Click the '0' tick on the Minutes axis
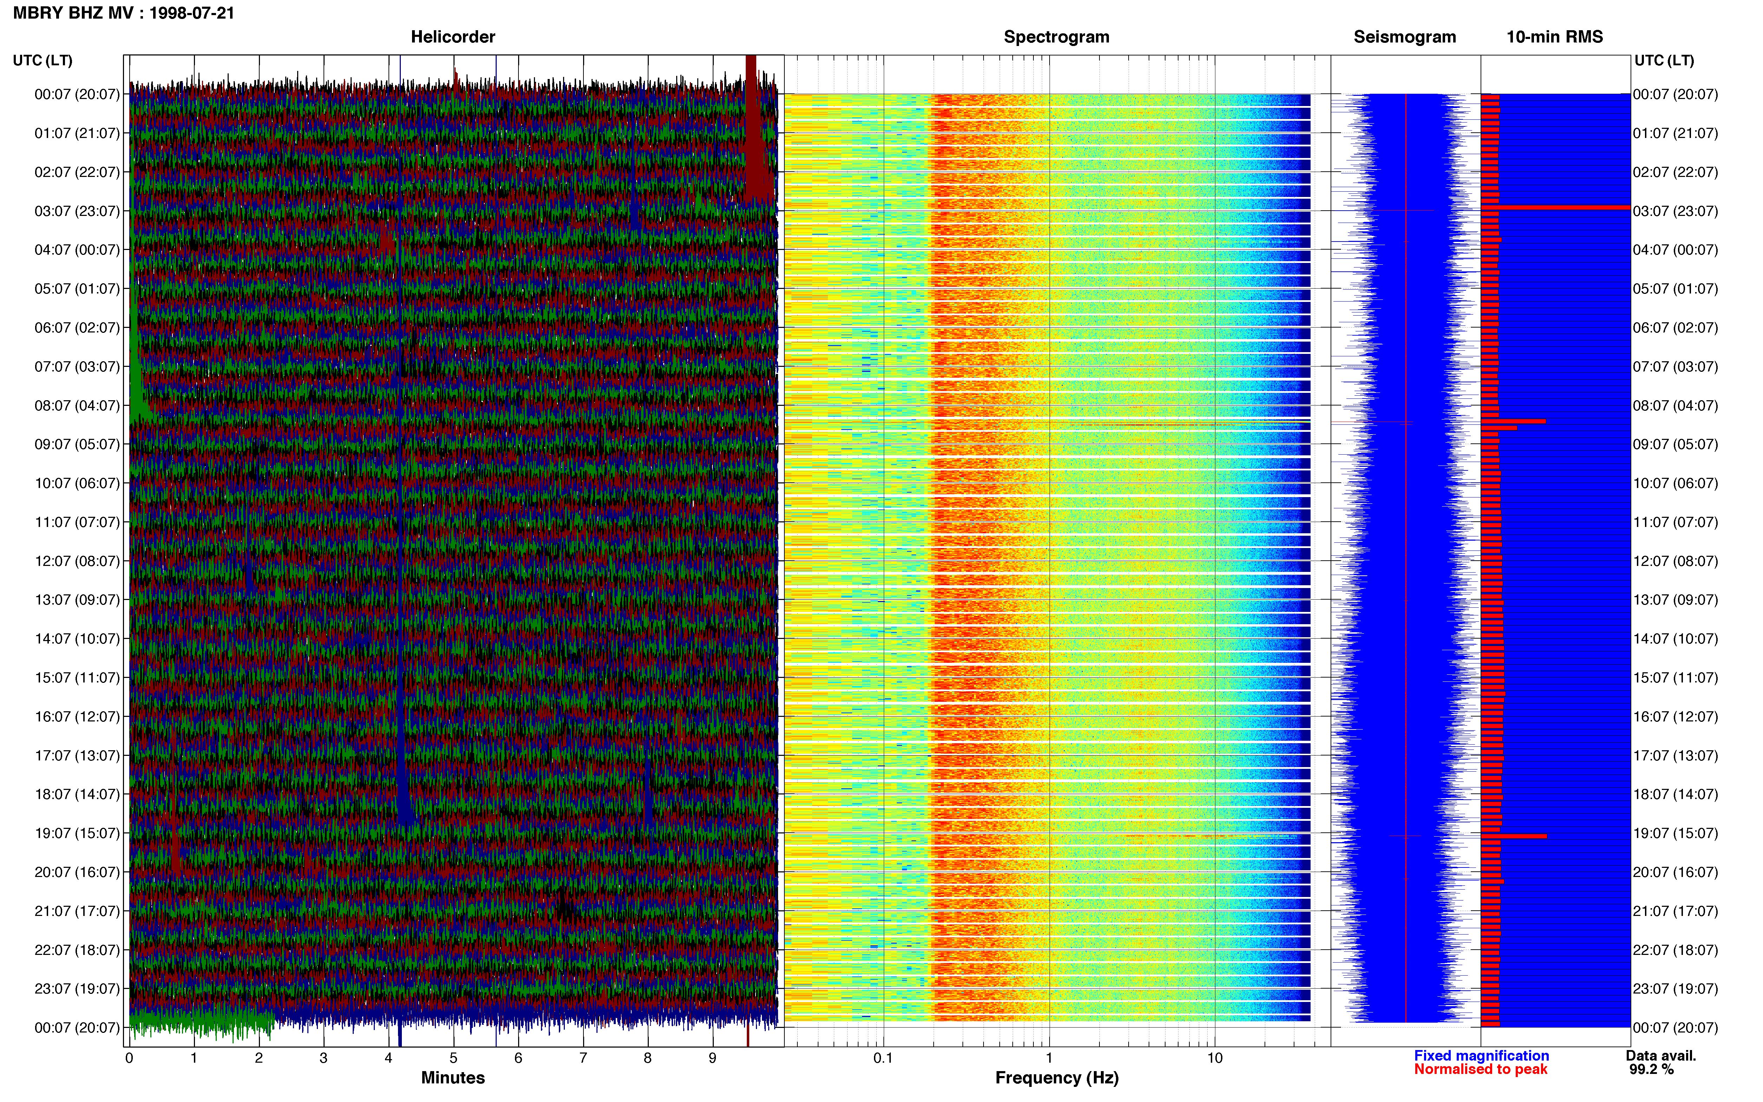Image resolution: width=1763 pixels, height=1102 pixels. coord(129,1058)
